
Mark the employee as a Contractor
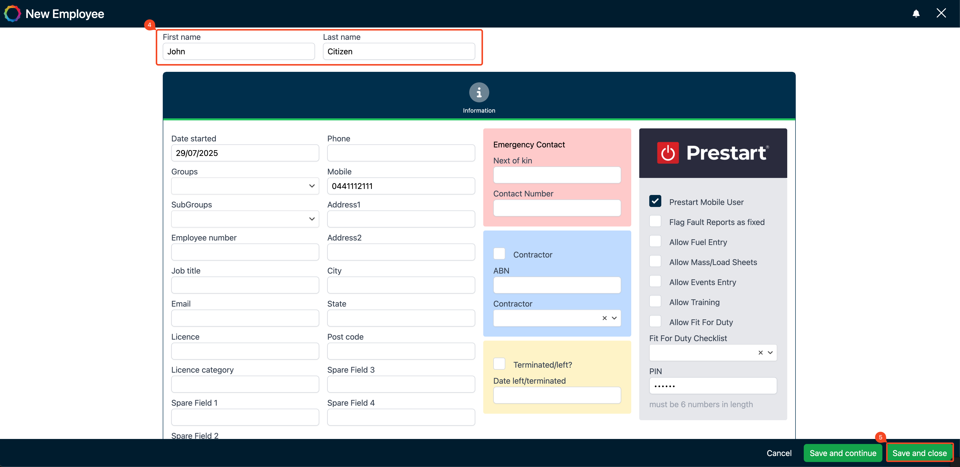[x=499, y=254]
